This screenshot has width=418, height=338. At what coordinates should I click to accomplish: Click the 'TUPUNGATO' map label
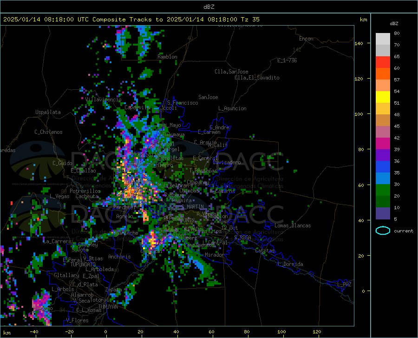(83, 265)
